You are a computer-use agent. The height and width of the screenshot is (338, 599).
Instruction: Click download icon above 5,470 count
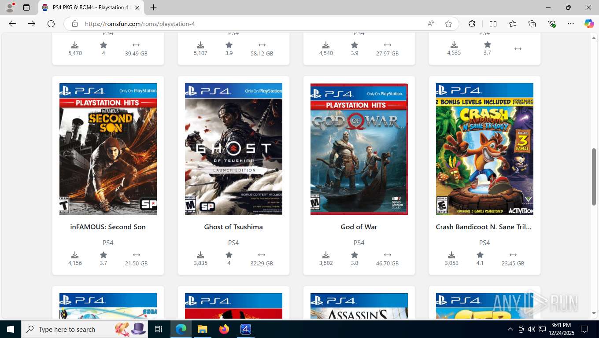75,45
